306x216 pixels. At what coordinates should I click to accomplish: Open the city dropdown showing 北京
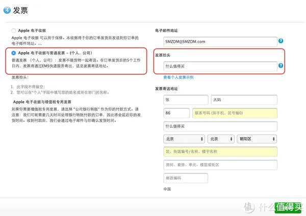click(x=221, y=139)
